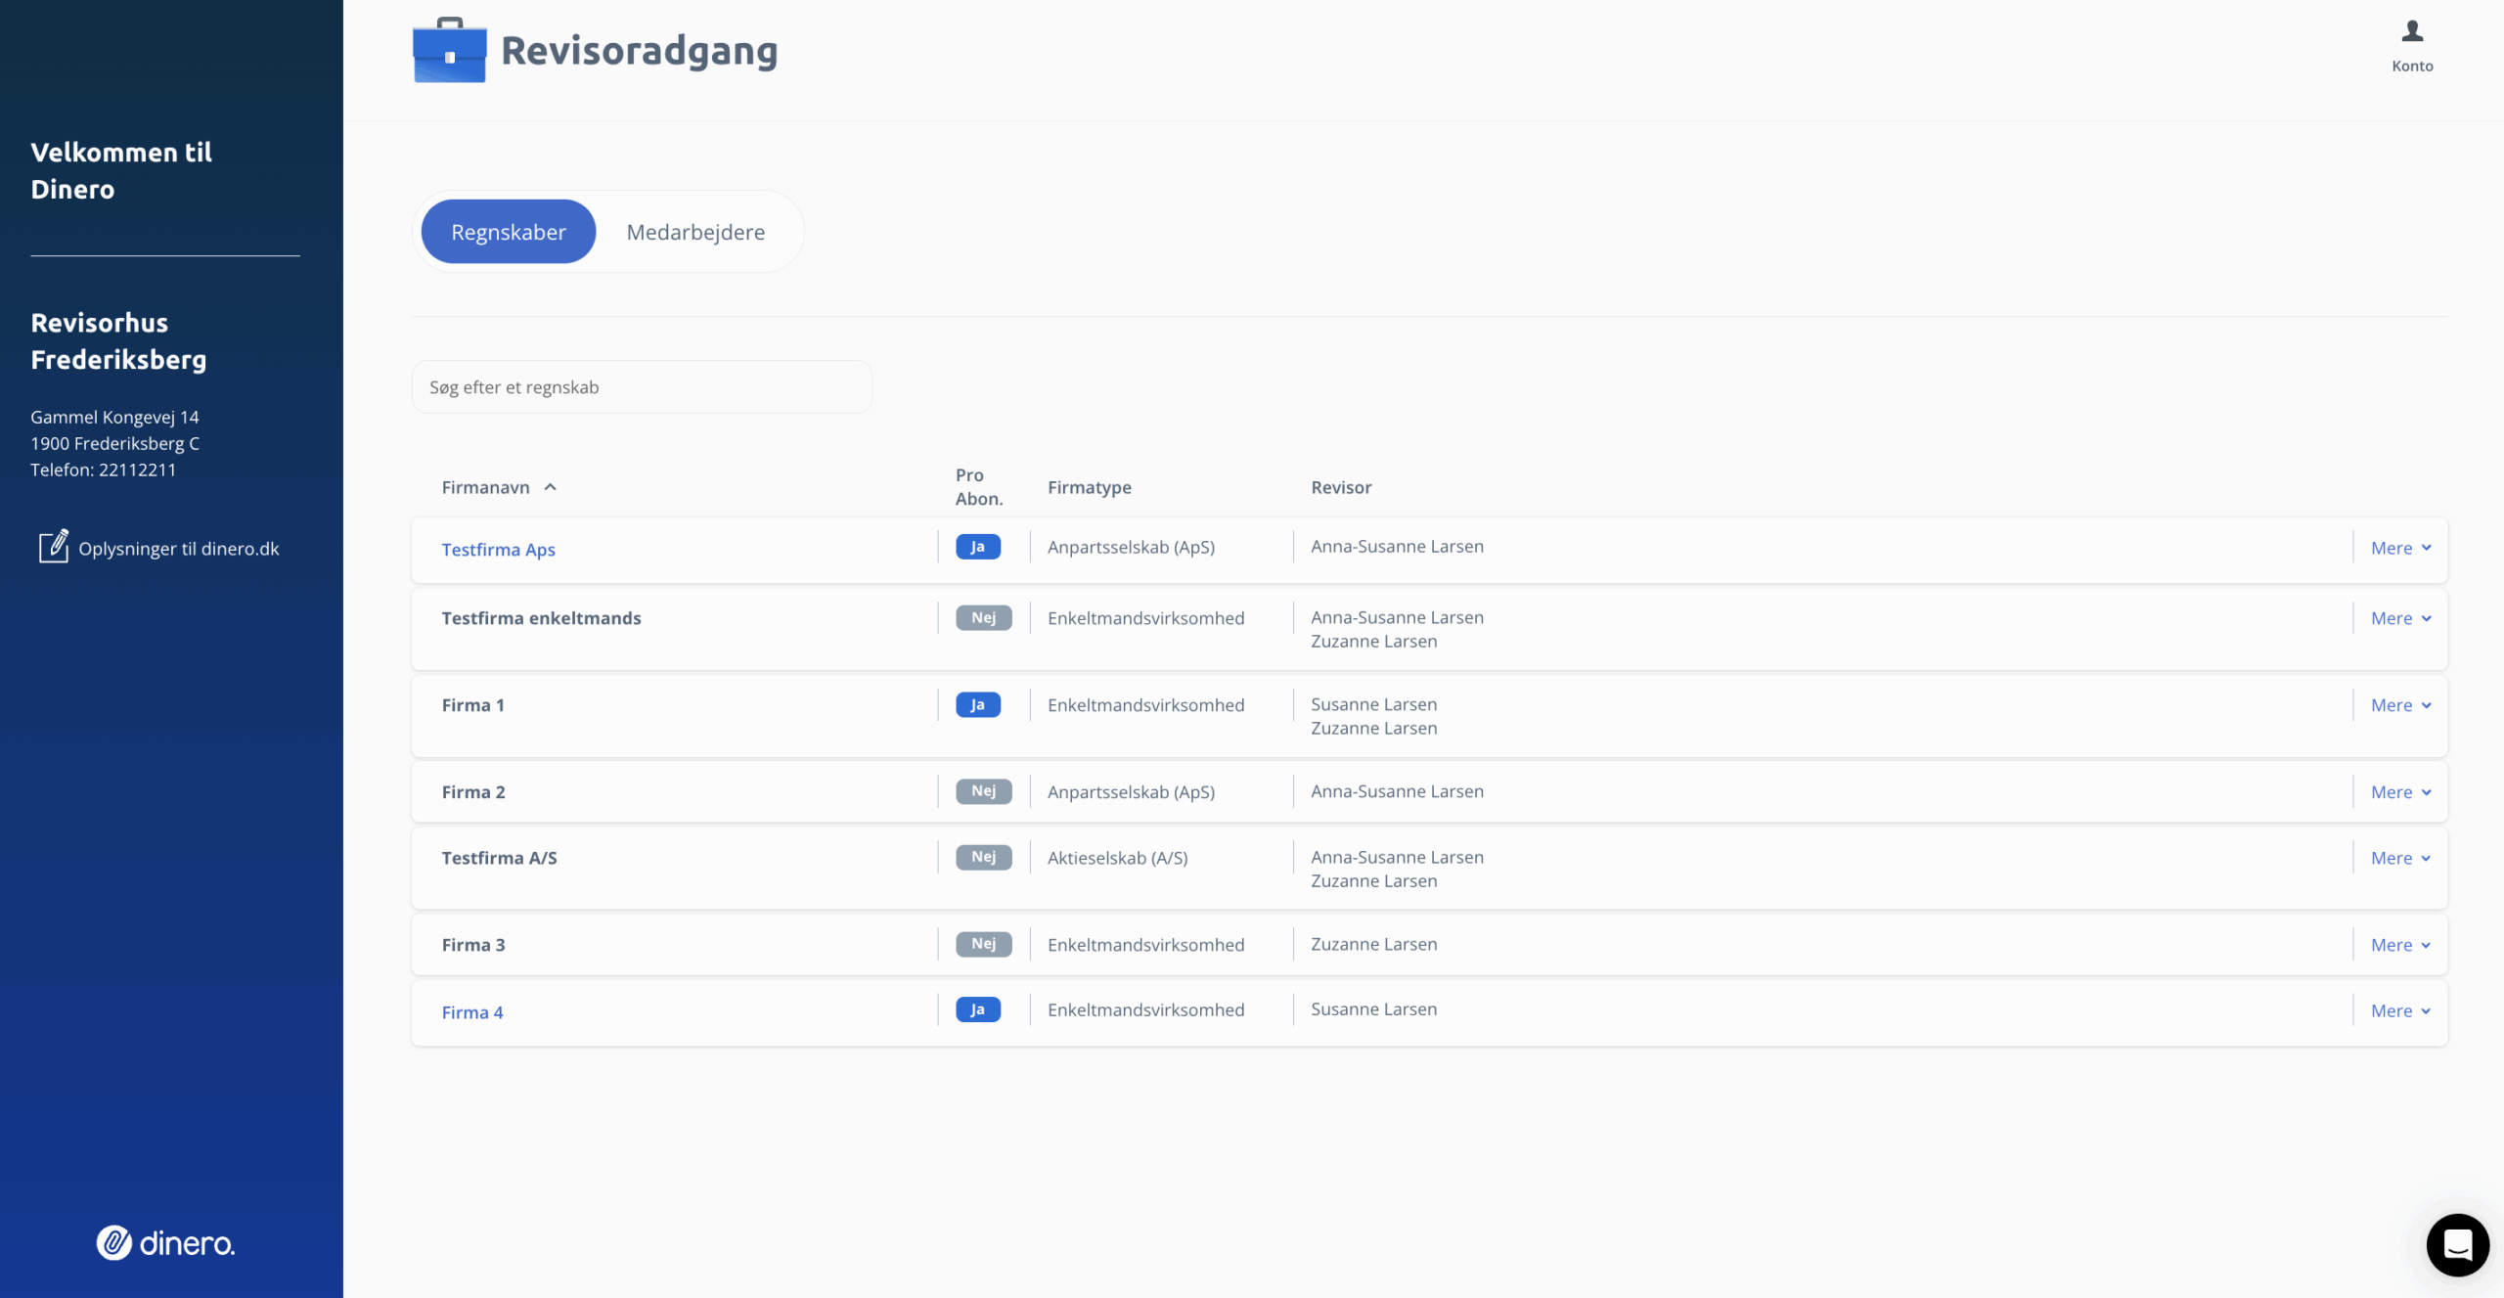The image size is (2504, 1298).
Task: Expand Mere dropdown for Firma 3
Action: point(2400,945)
